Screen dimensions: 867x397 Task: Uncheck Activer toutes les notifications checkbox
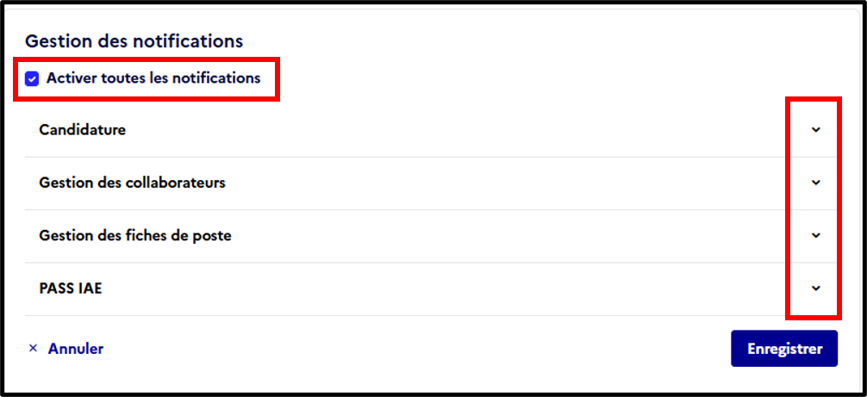[x=32, y=79]
